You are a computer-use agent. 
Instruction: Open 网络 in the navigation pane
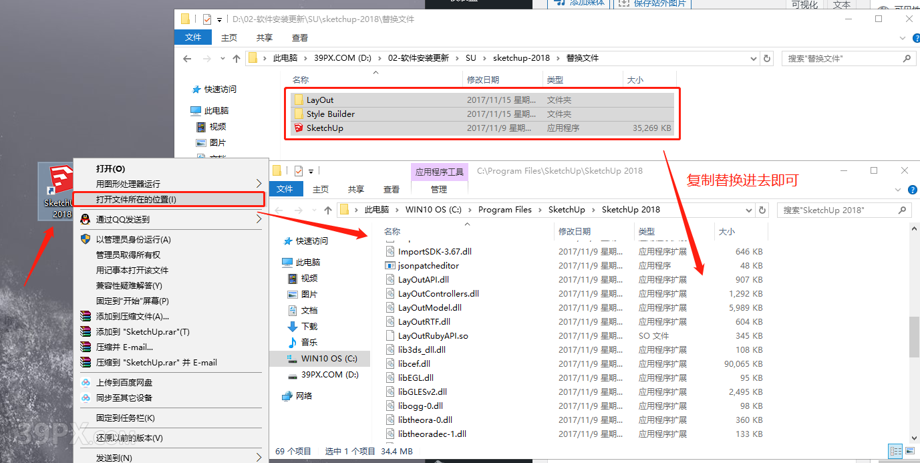click(304, 396)
